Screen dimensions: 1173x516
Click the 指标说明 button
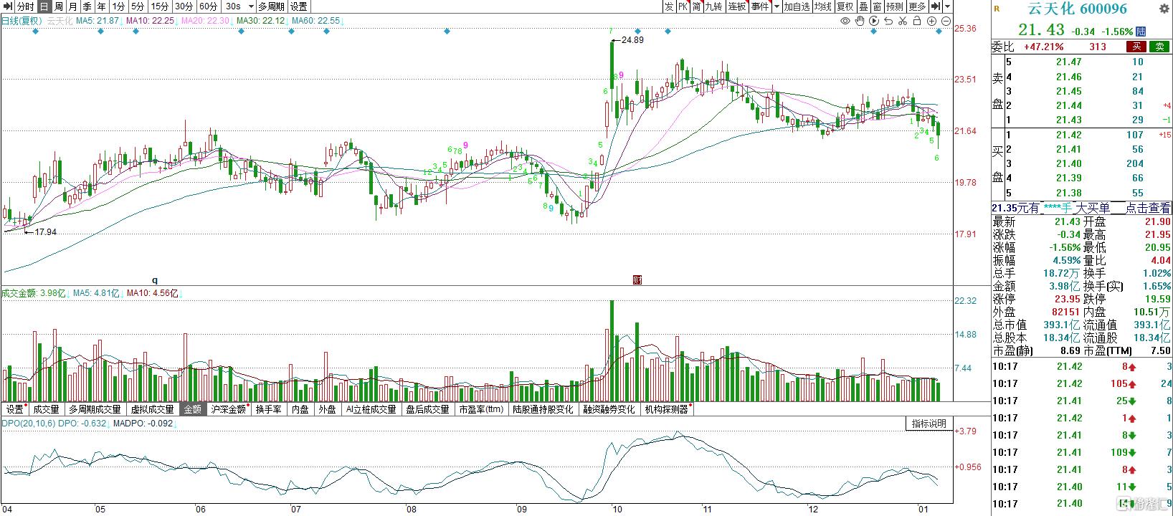[929, 424]
